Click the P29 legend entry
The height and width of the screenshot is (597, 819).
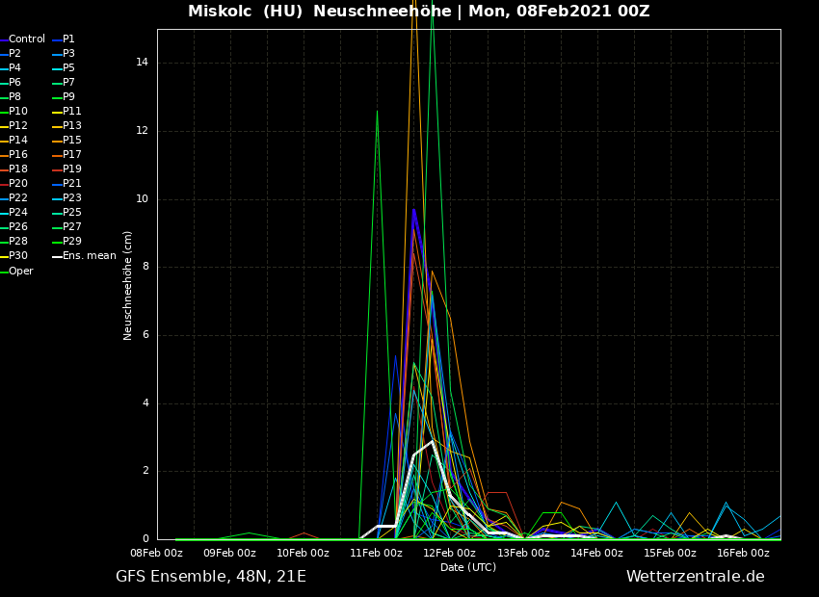pos(72,242)
